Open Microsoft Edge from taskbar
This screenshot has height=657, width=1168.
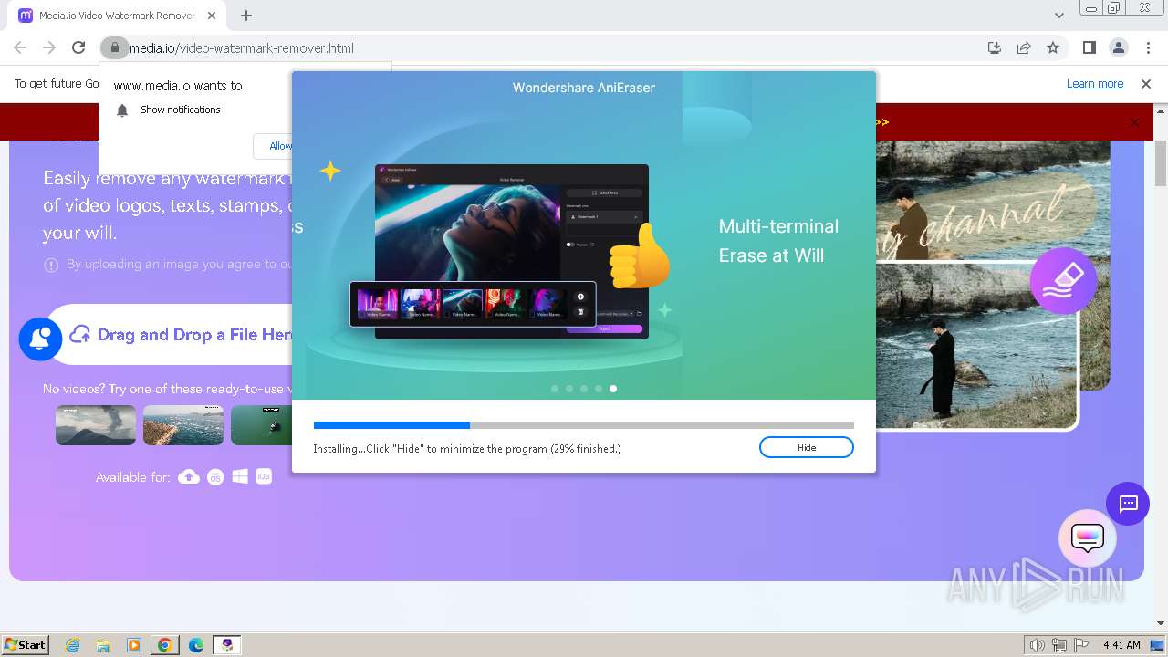195,645
